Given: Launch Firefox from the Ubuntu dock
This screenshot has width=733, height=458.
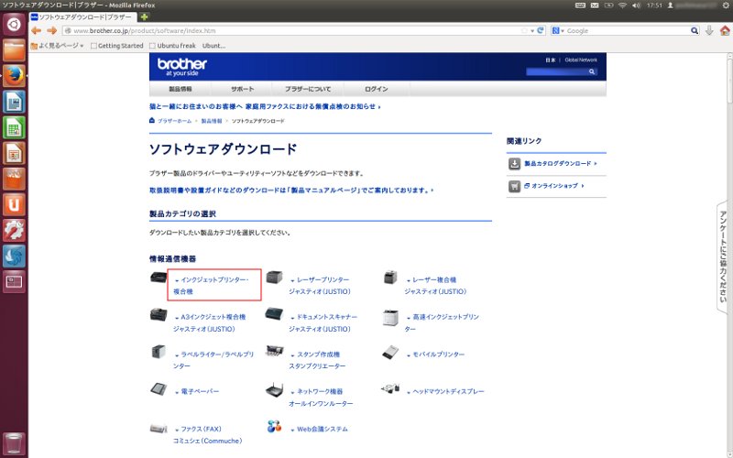Looking at the screenshot, I should pos(14,76).
